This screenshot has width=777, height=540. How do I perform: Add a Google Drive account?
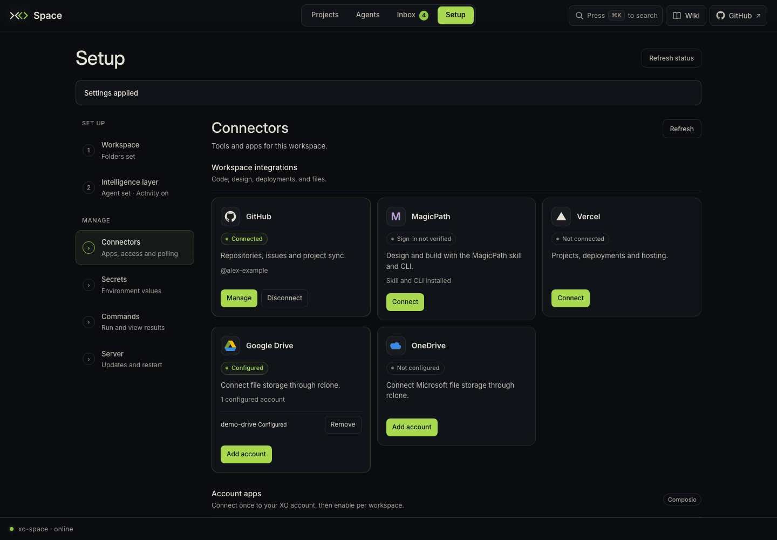246,454
